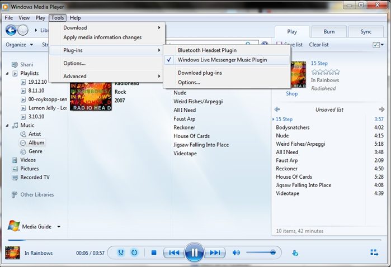
Task: Collapse the Music tree node
Action: 7,125
